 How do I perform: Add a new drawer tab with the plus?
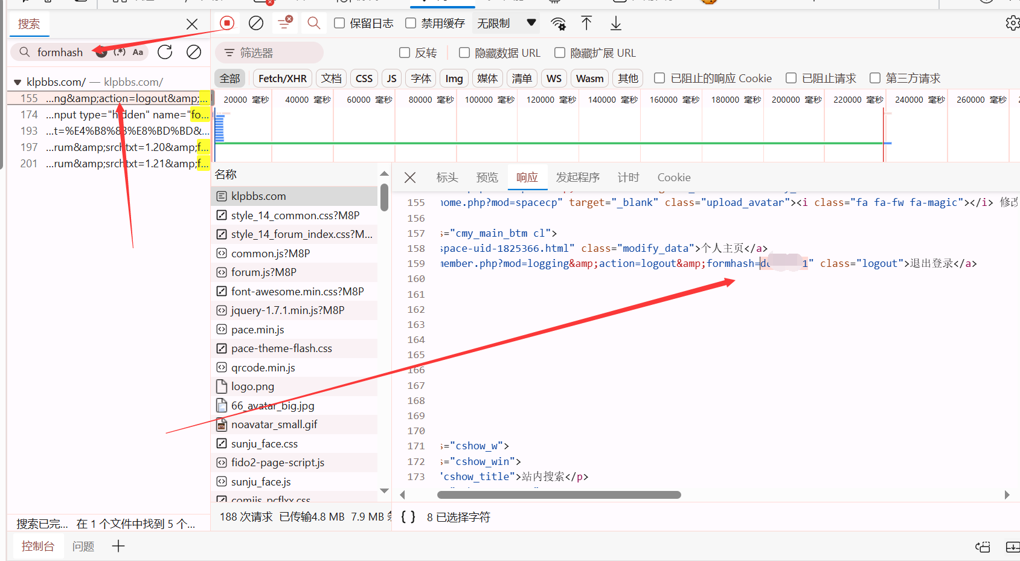point(118,546)
